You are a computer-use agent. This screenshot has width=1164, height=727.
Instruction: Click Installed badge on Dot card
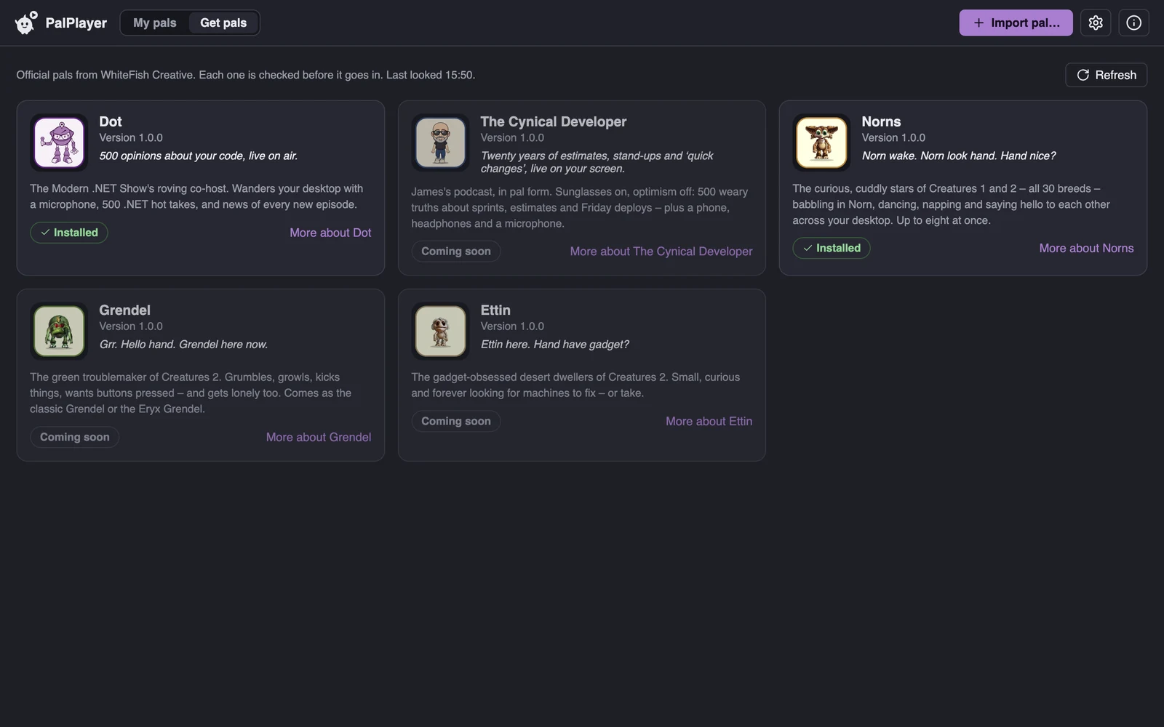(69, 233)
